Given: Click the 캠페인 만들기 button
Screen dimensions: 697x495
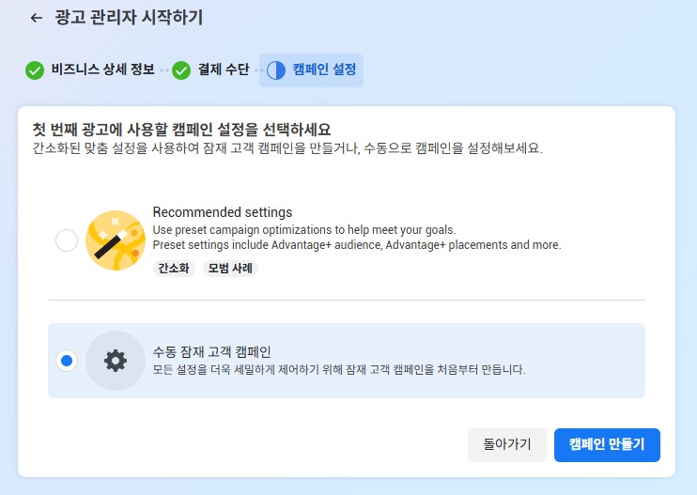Looking at the screenshot, I should [x=607, y=445].
